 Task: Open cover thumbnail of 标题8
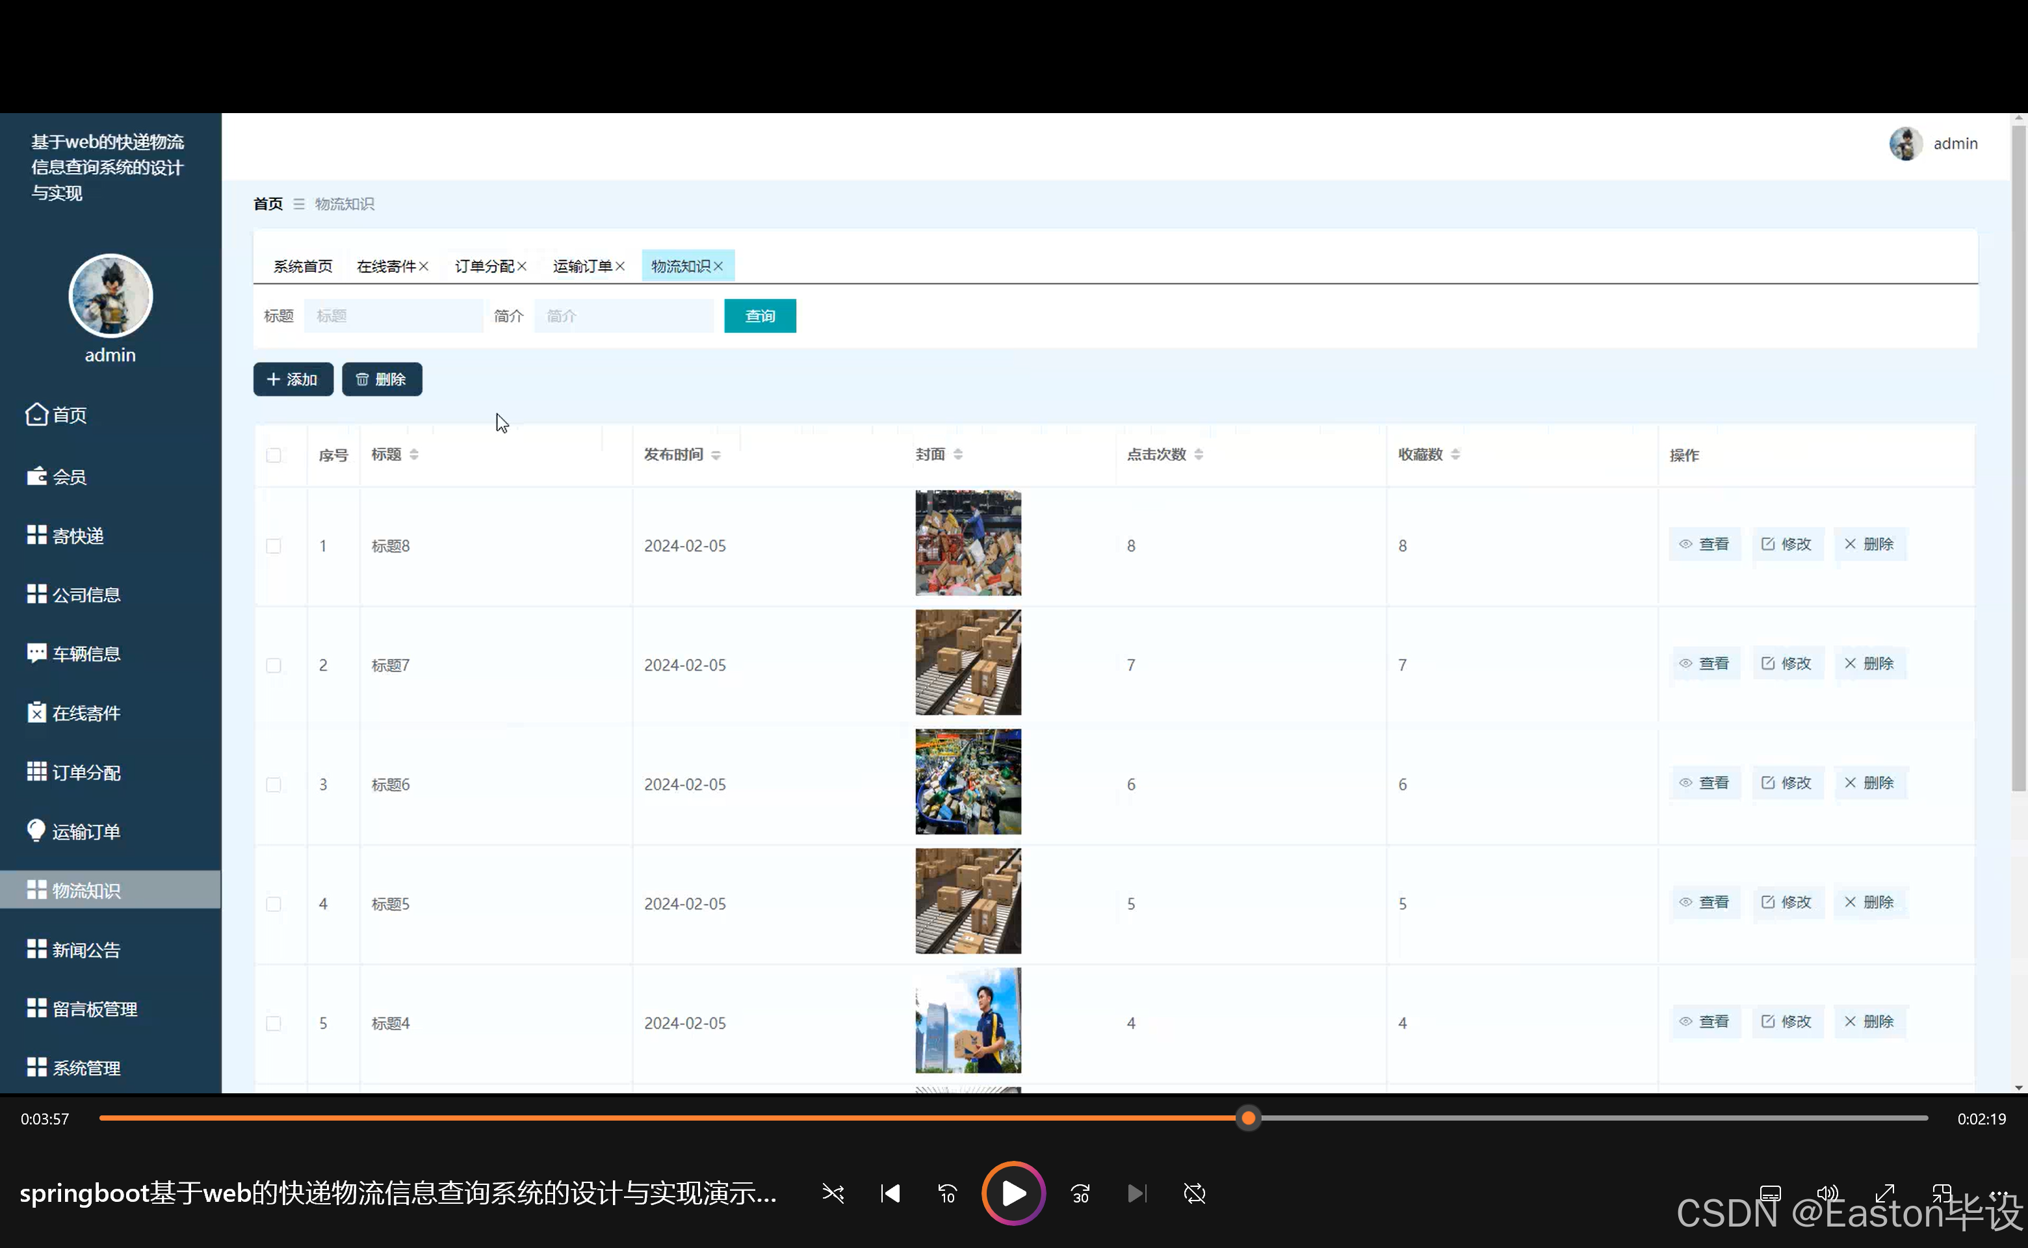968,543
